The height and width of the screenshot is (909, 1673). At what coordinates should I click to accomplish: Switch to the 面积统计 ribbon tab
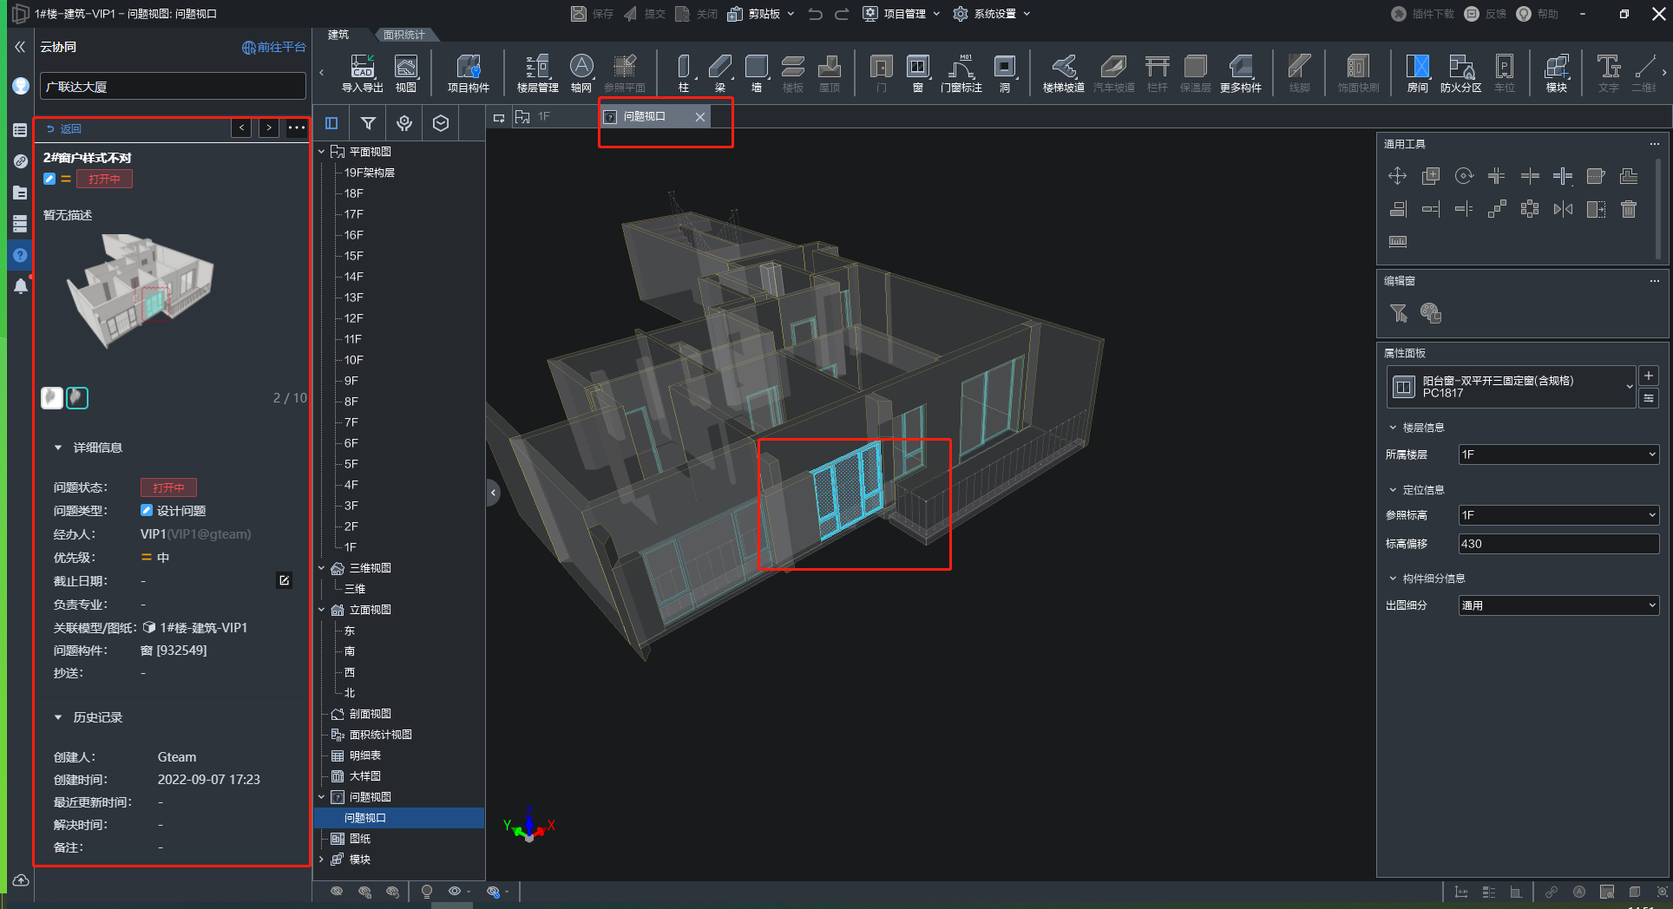tap(404, 35)
